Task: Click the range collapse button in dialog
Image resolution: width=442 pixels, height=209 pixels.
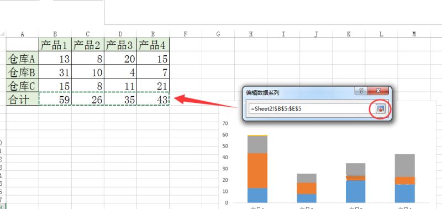Action: click(x=380, y=109)
